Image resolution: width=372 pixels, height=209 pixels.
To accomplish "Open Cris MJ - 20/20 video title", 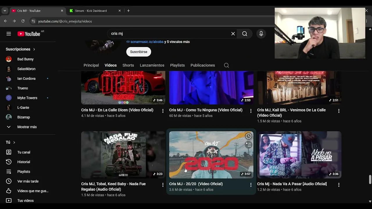I will click(x=196, y=184).
